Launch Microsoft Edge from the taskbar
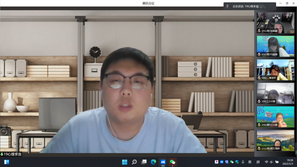 pos(153,162)
